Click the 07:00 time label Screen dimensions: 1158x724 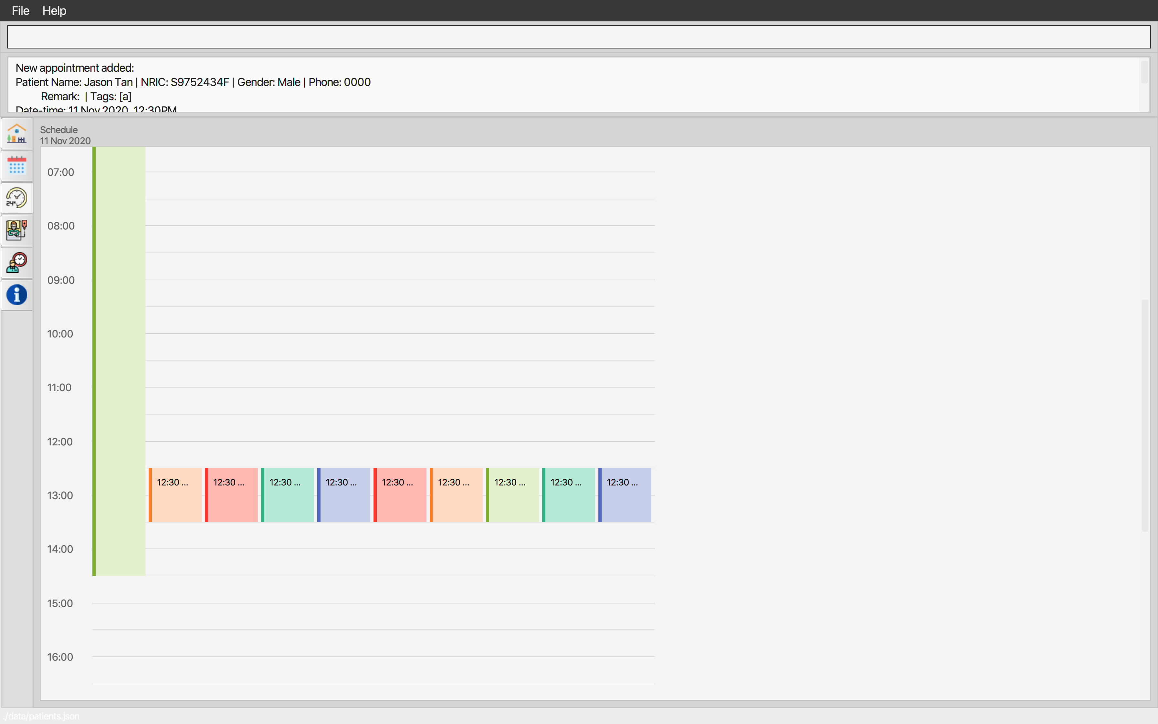61,172
